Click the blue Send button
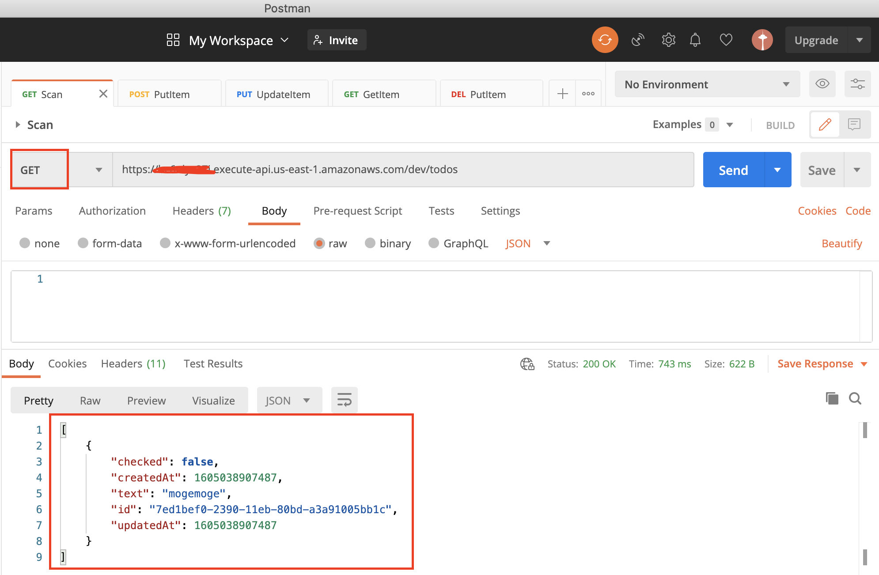 pyautogui.click(x=733, y=170)
